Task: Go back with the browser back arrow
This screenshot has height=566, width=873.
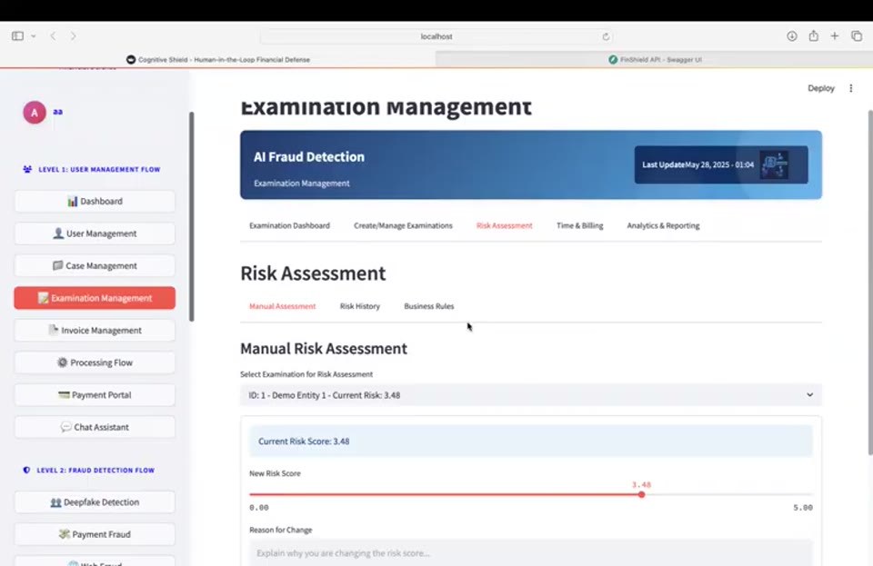Action: (x=54, y=36)
